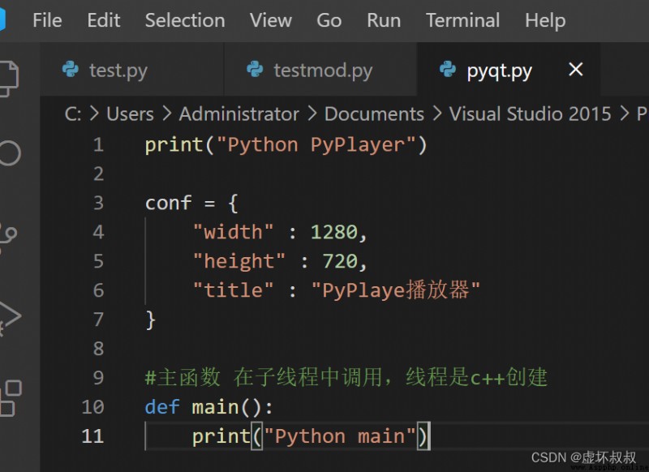Click the Python icon on pyqt.py tab
This screenshot has height=472, width=649.
448,69
